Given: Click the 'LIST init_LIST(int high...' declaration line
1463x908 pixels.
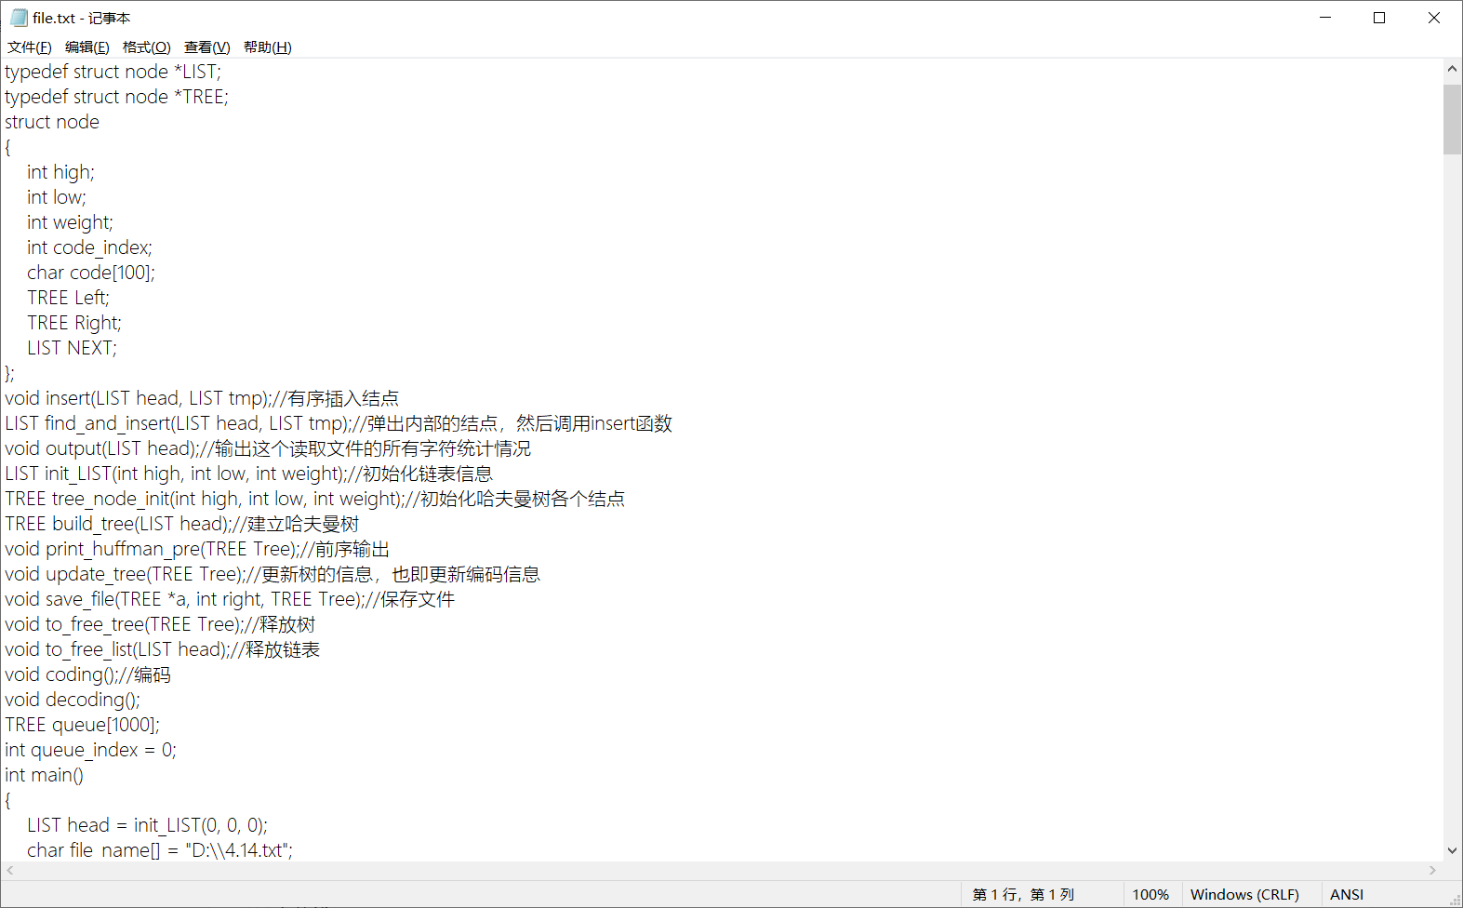Looking at the screenshot, I should tap(249, 474).
